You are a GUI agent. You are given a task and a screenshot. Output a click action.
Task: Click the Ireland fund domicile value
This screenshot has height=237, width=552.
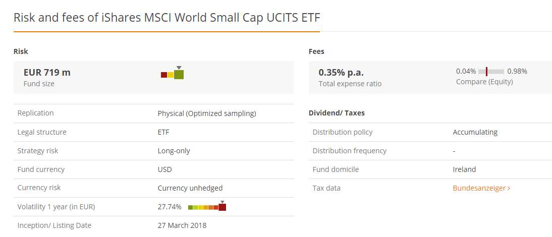[x=464, y=169]
